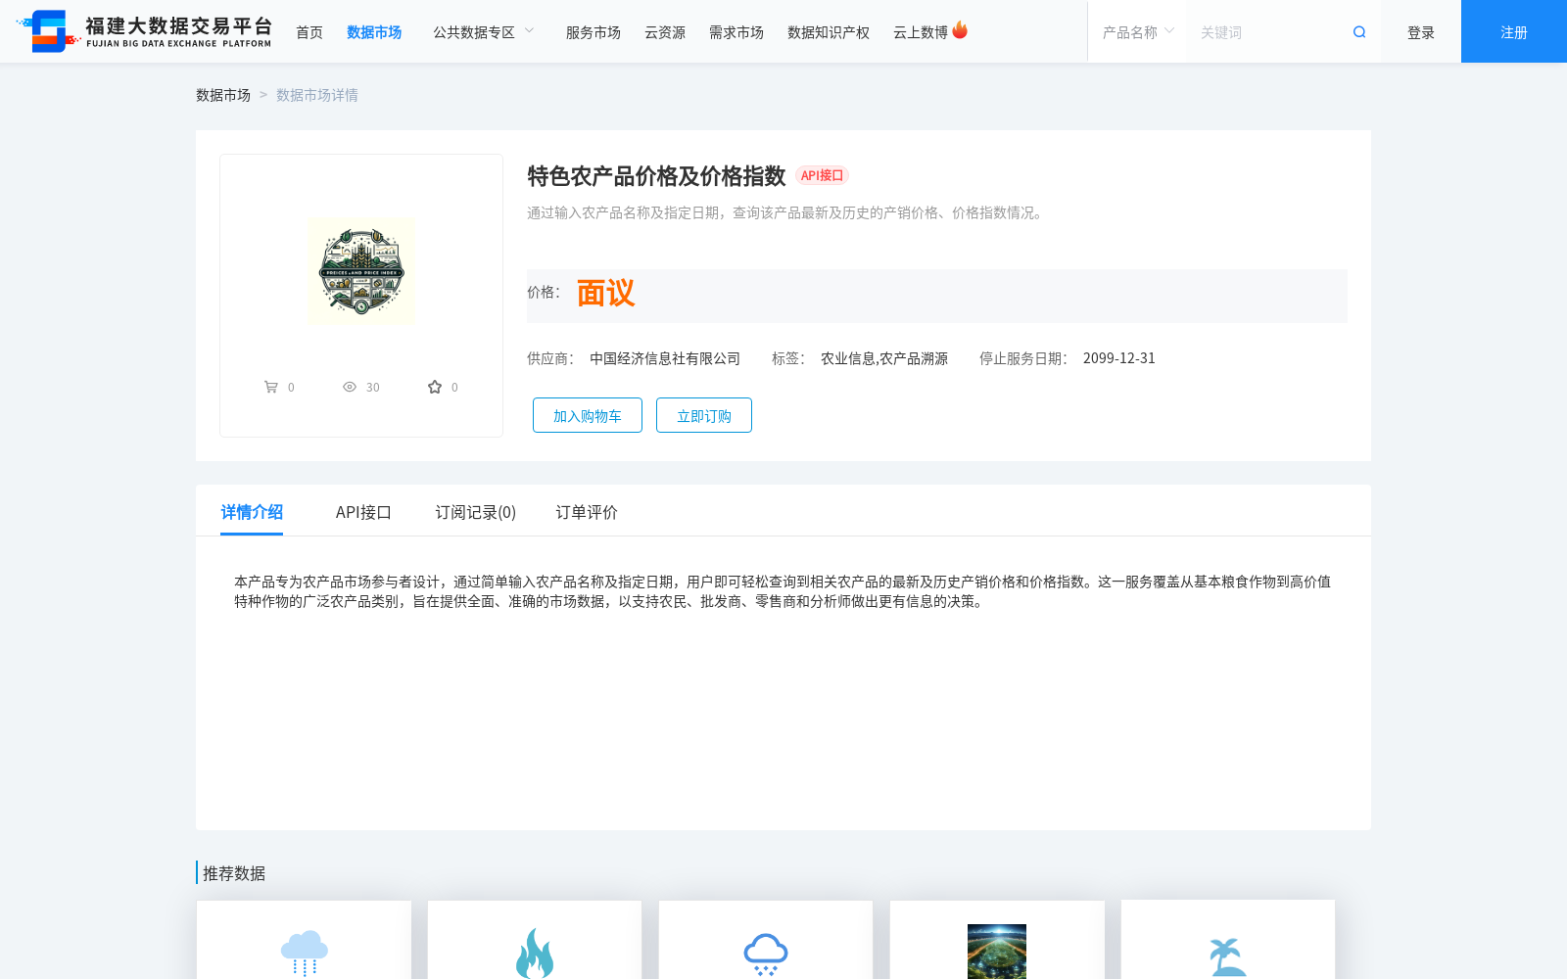Select the 详情介绍 tab
Viewport: 1567px width, 979px height.
coord(252,512)
